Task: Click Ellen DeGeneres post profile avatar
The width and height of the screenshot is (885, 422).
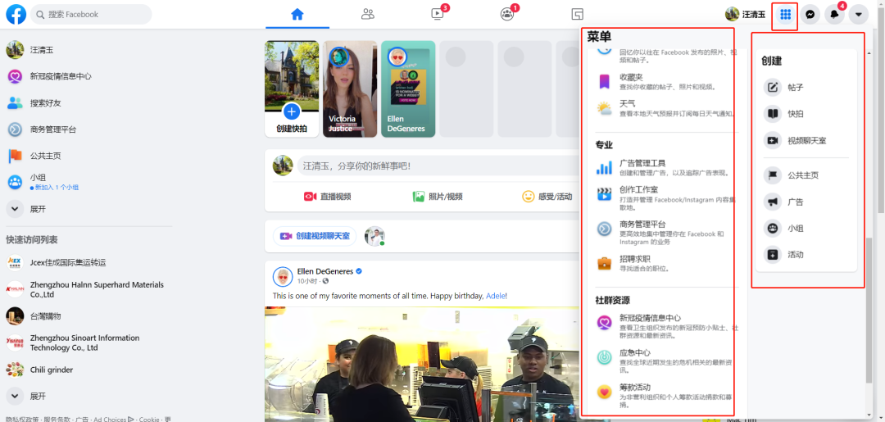Action: 283,276
